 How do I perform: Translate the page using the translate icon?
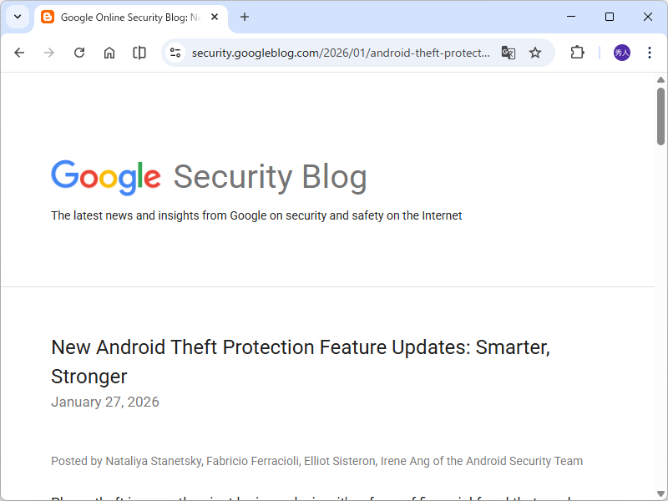click(x=509, y=52)
